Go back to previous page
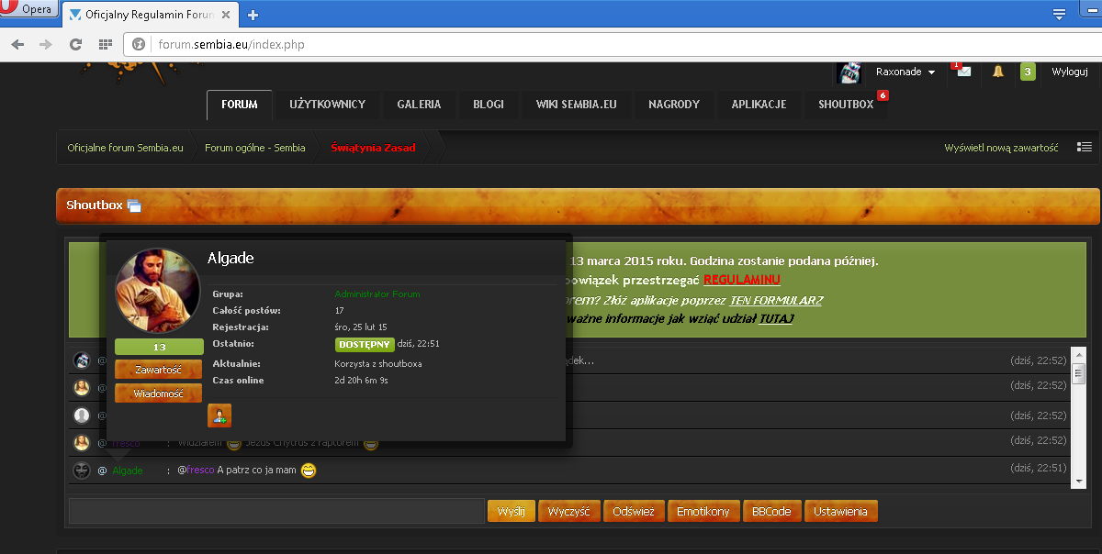Image resolution: width=1102 pixels, height=554 pixels. click(17, 44)
